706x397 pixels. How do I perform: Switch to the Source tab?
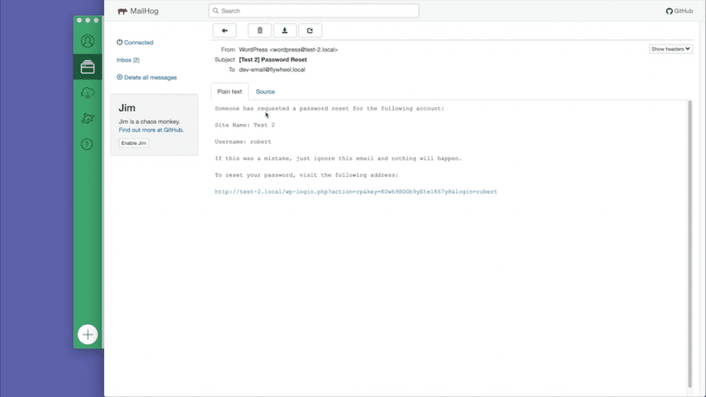265,92
